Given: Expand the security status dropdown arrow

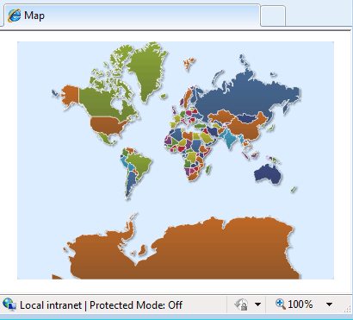Looking at the screenshot, I should point(257,304).
